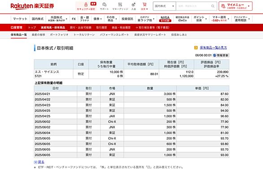This screenshot has width=263, height=172.
Task: Select the 資産の推移 sub-tab
Action: (38, 35)
